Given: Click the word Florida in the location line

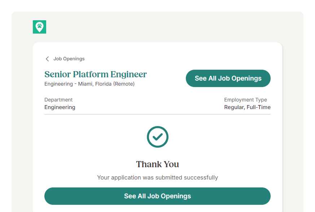Looking at the screenshot, I should pos(103,84).
